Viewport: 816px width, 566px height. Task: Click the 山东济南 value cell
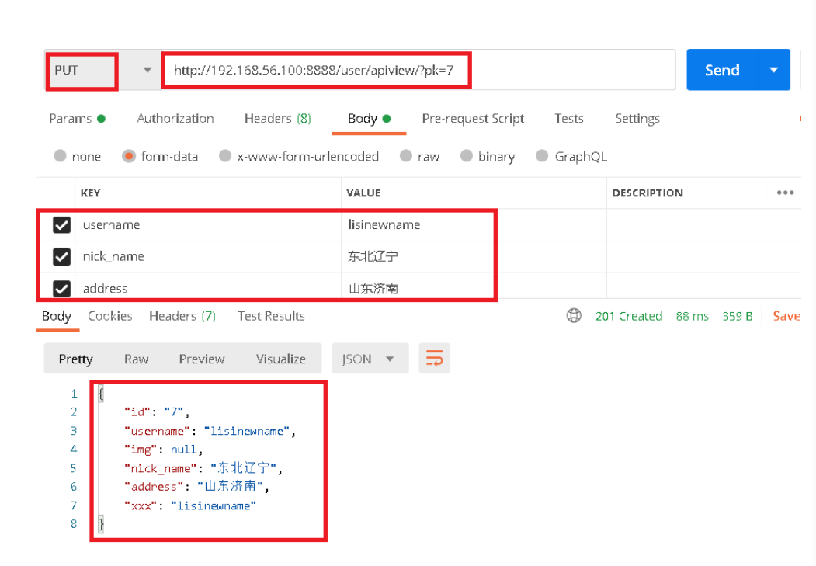click(x=474, y=286)
